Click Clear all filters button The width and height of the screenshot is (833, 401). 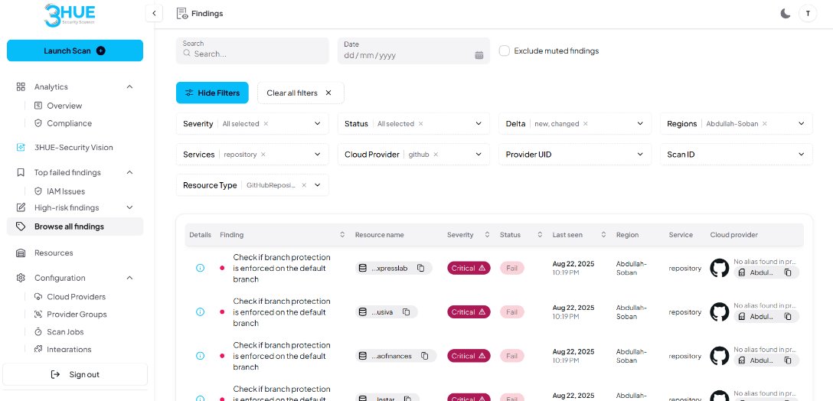pyautogui.click(x=300, y=93)
